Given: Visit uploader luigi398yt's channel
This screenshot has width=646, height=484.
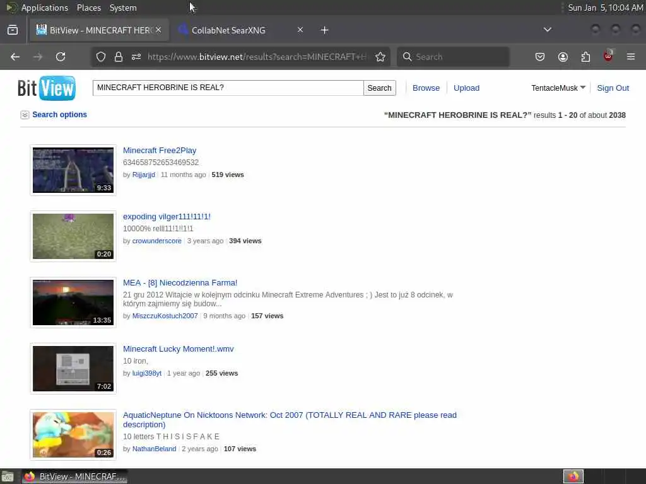Looking at the screenshot, I should (x=146, y=373).
